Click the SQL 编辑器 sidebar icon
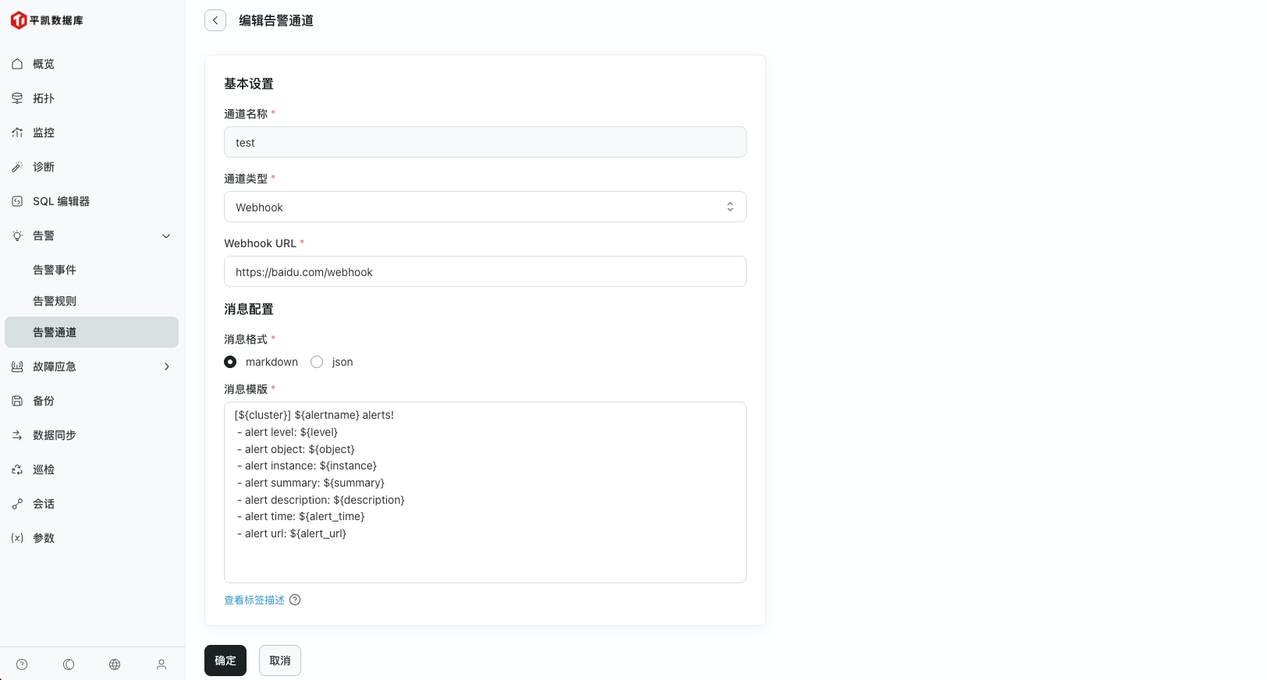1267x680 pixels. pyautogui.click(x=17, y=201)
